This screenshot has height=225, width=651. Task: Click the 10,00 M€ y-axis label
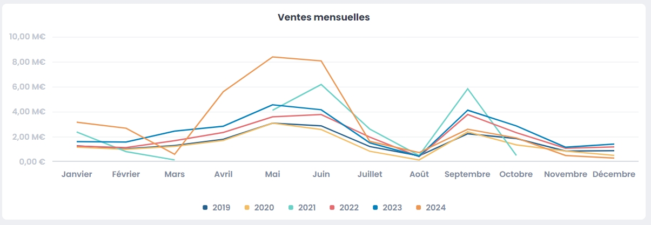tap(27, 37)
